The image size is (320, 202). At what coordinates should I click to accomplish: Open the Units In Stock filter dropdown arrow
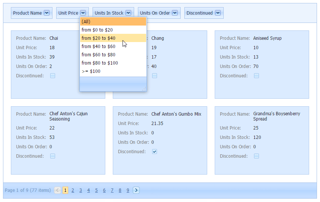(x=128, y=13)
